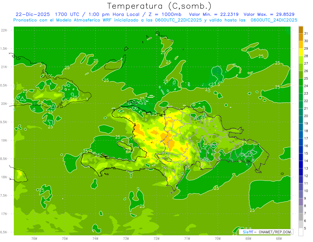Pick teal legend swatch between 19 and 20
Image resolution: width=313 pixels, height=242 pixels.
(x=301, y=120)
